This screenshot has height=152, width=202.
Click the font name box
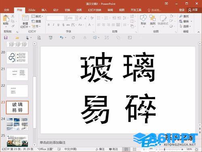pos(55,18)
